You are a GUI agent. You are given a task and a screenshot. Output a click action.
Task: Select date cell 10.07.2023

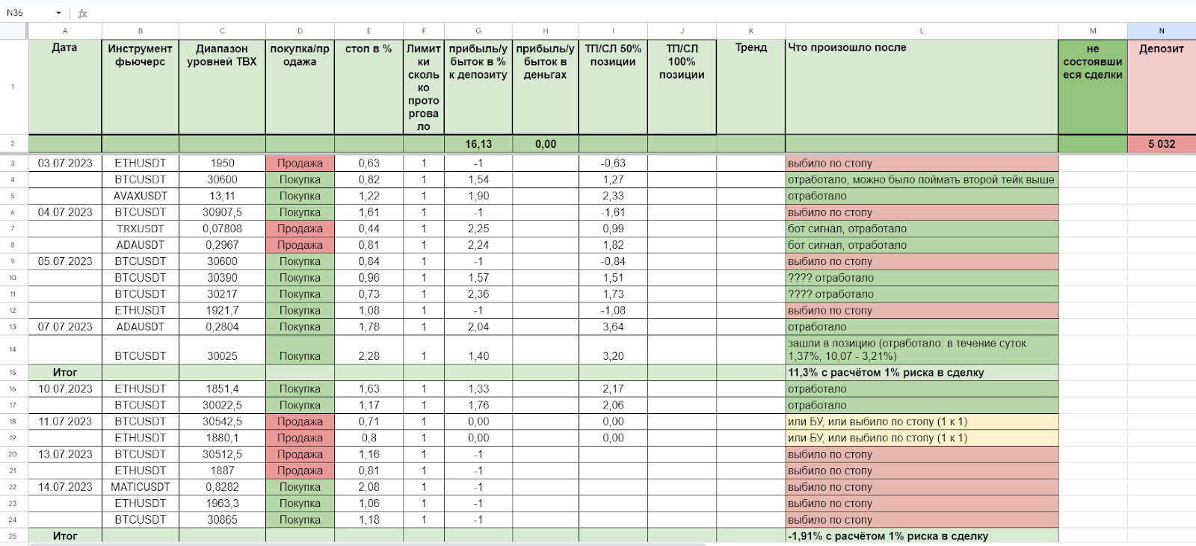tap(65, 388)
